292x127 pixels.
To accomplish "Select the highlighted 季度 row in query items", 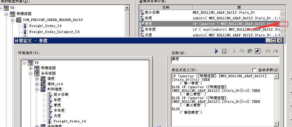I will (210, 24).
